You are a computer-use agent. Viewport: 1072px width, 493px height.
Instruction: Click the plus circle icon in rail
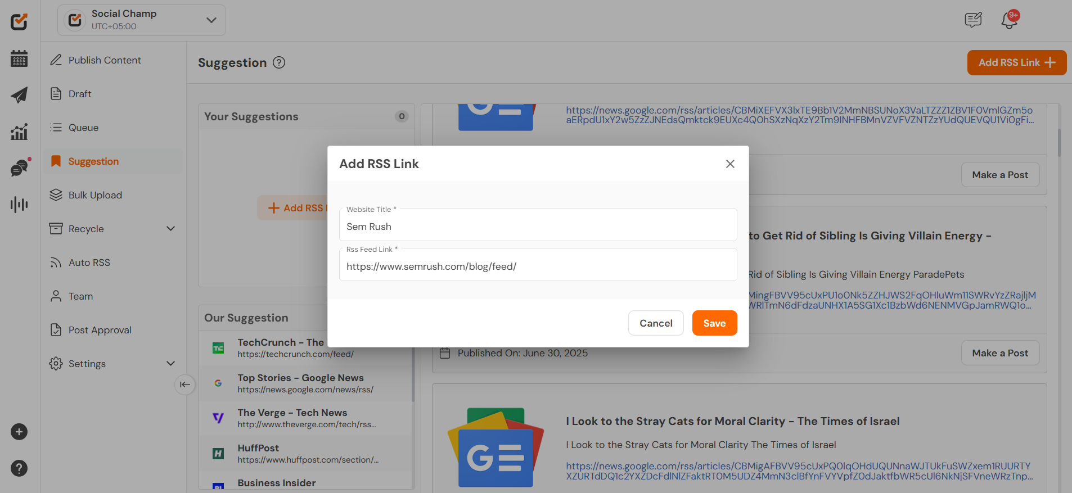click(19, 432)
